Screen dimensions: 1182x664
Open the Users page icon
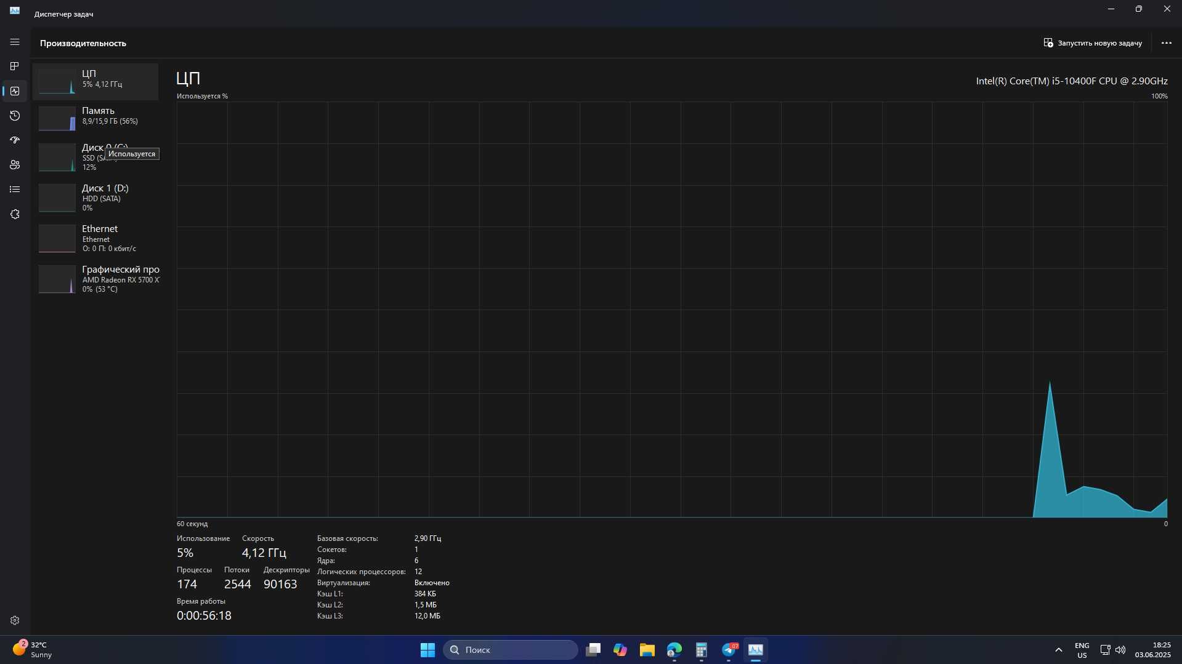click(15, 165)
